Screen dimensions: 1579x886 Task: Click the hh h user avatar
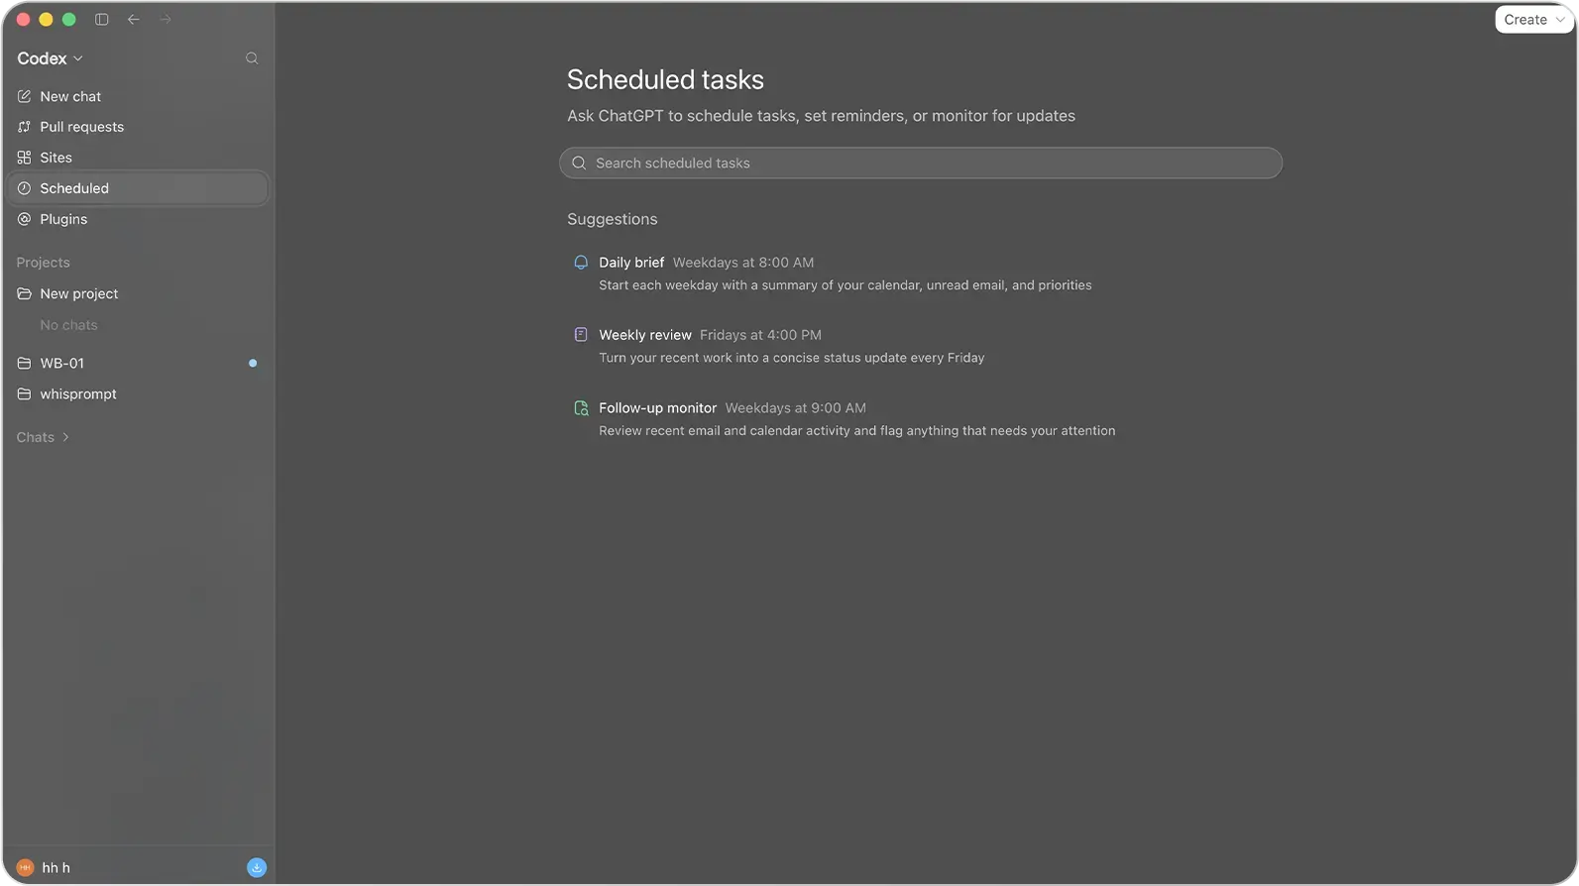coord(26,868)
